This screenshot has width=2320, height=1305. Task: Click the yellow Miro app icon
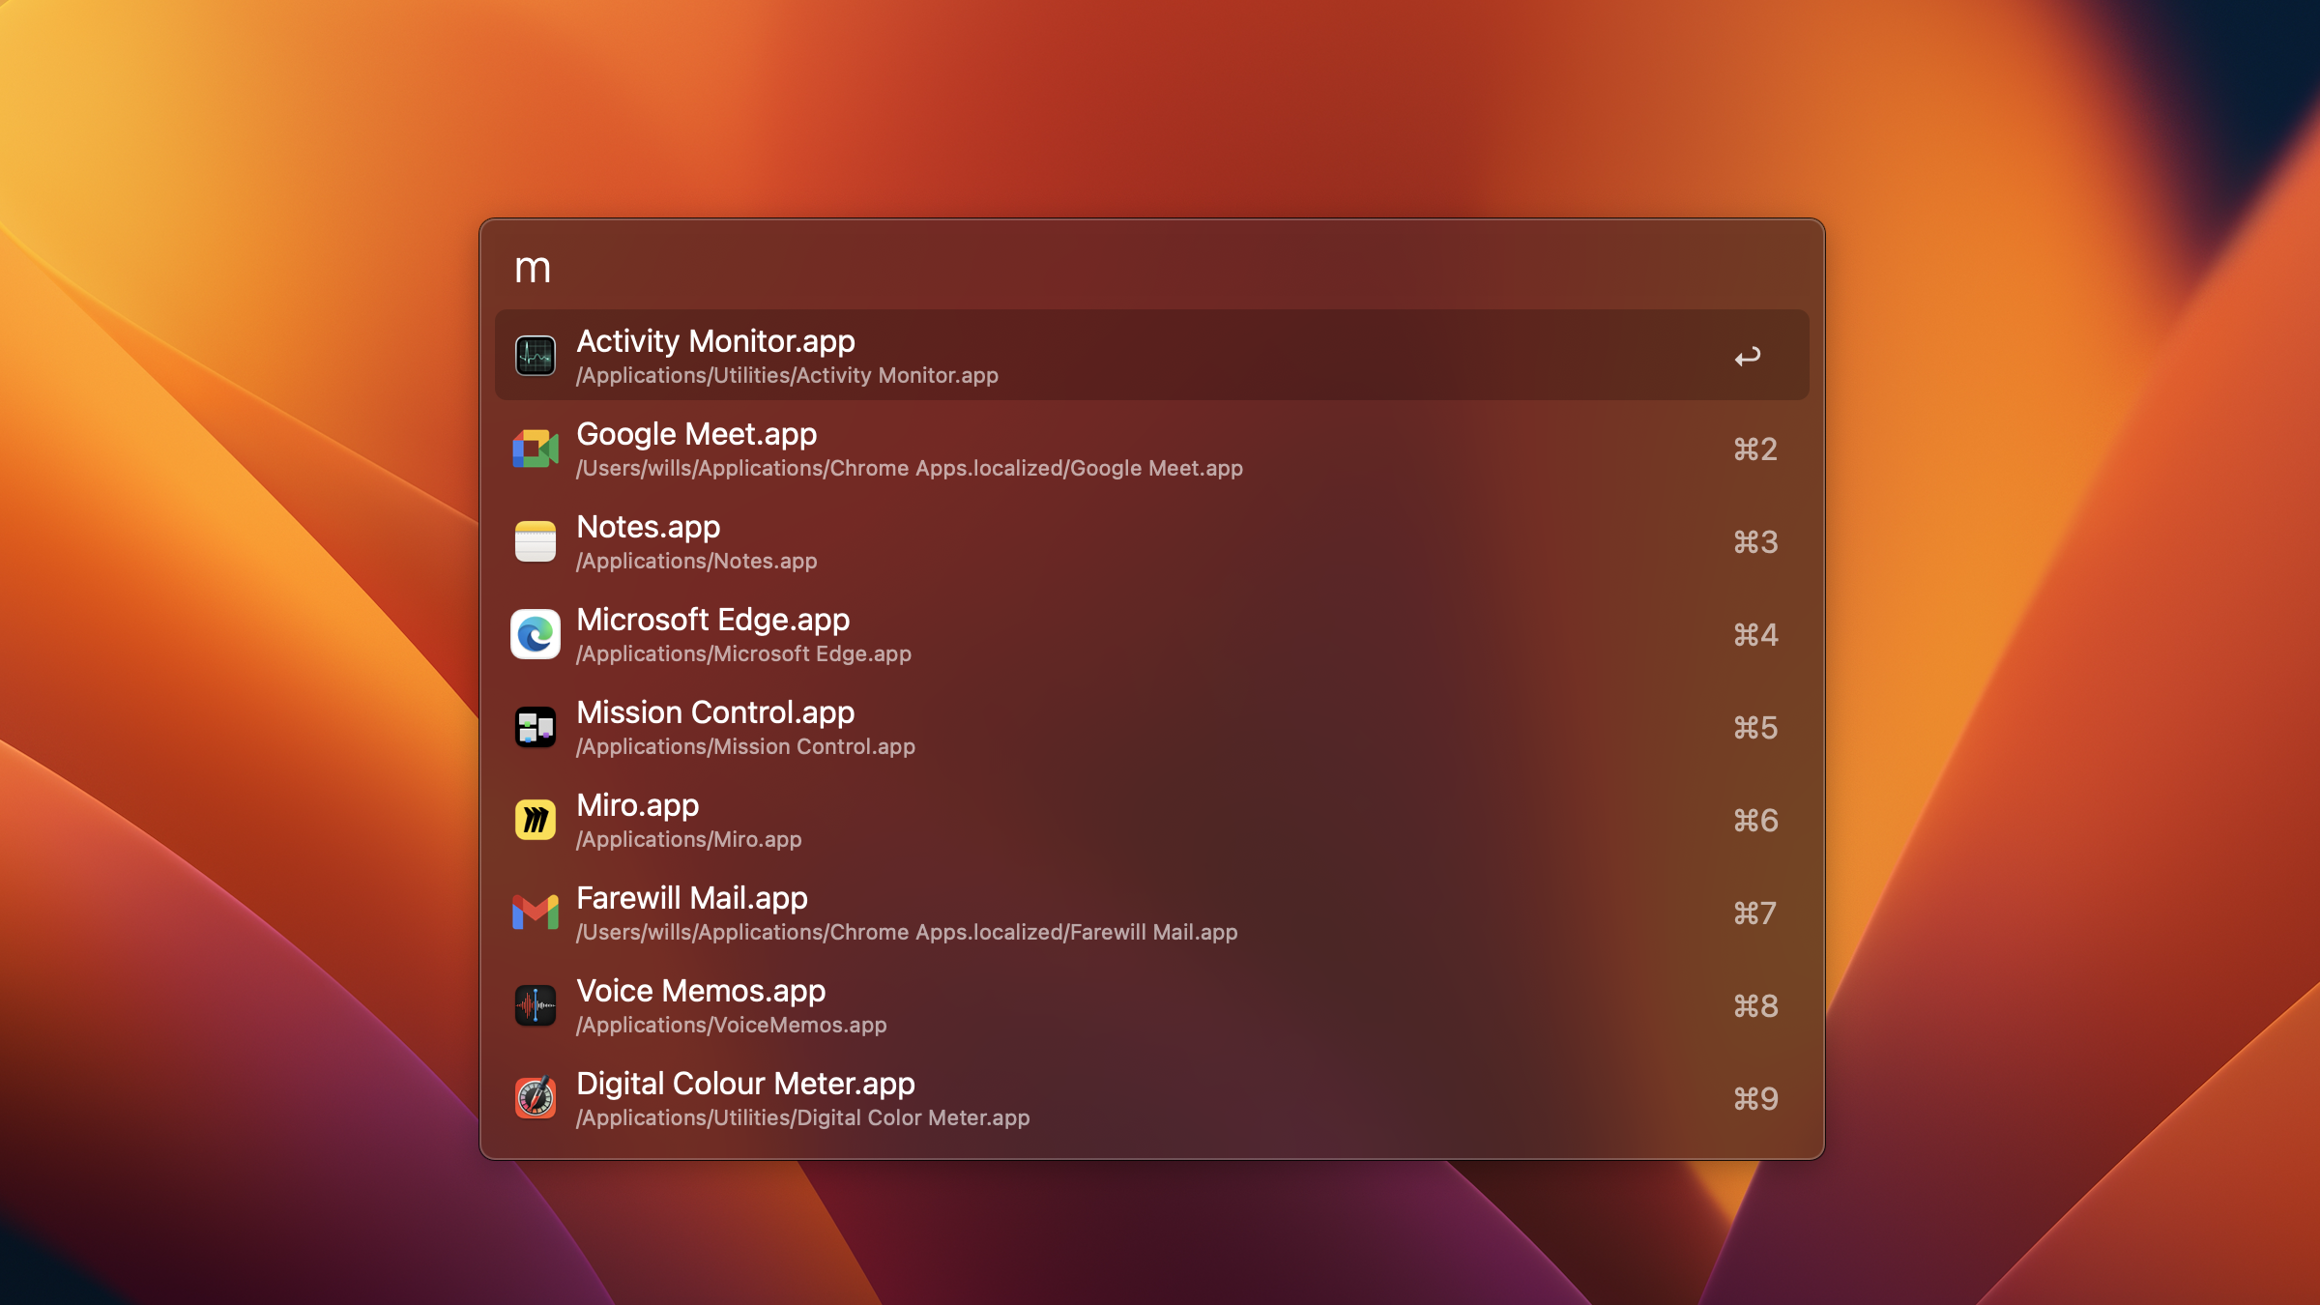pos(535,820)
